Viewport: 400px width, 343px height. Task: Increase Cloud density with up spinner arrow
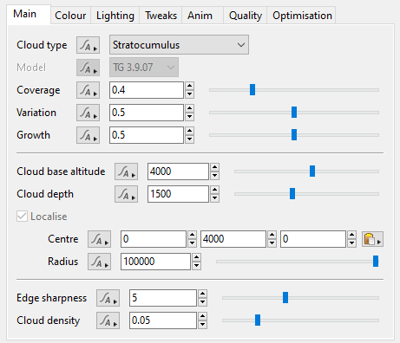pos(202,316)
